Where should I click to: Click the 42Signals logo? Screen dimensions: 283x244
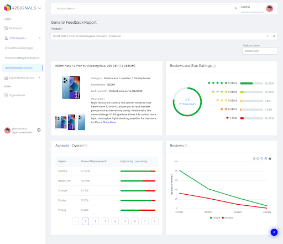[x=20, y=8]
